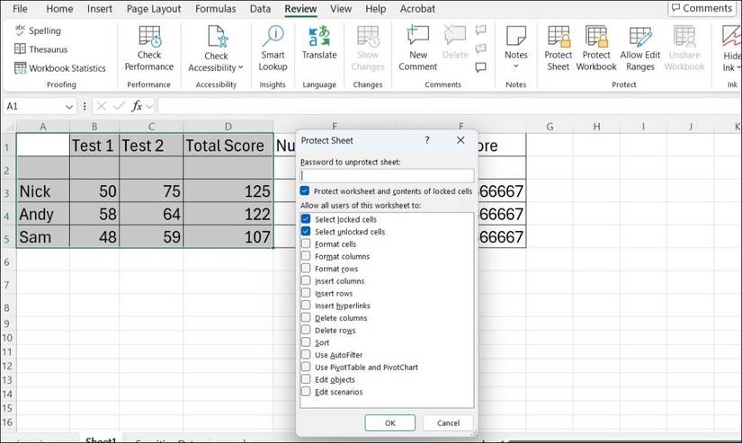Image resolution: width=742 pixels, height=443 pixels.
Task: Click the Hide Ink icon
Action: [731, 37]
